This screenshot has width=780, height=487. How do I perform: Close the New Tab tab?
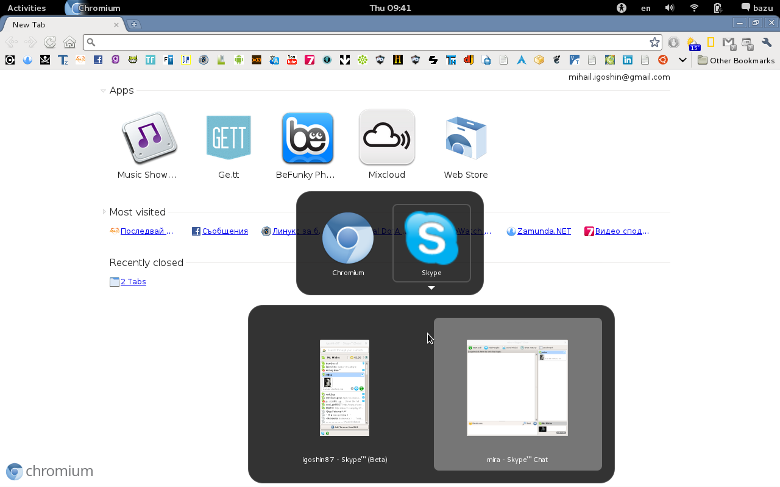116,25
